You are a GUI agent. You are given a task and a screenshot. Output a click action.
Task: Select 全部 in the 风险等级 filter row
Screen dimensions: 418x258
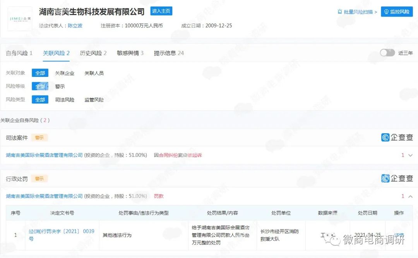[x=40, y=87]
